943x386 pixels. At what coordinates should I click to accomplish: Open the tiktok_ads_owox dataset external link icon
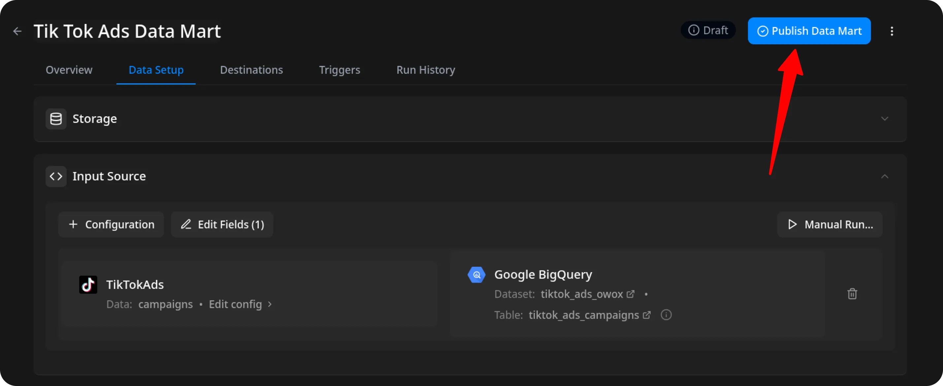pyautogui.click(x=631, y=294)
